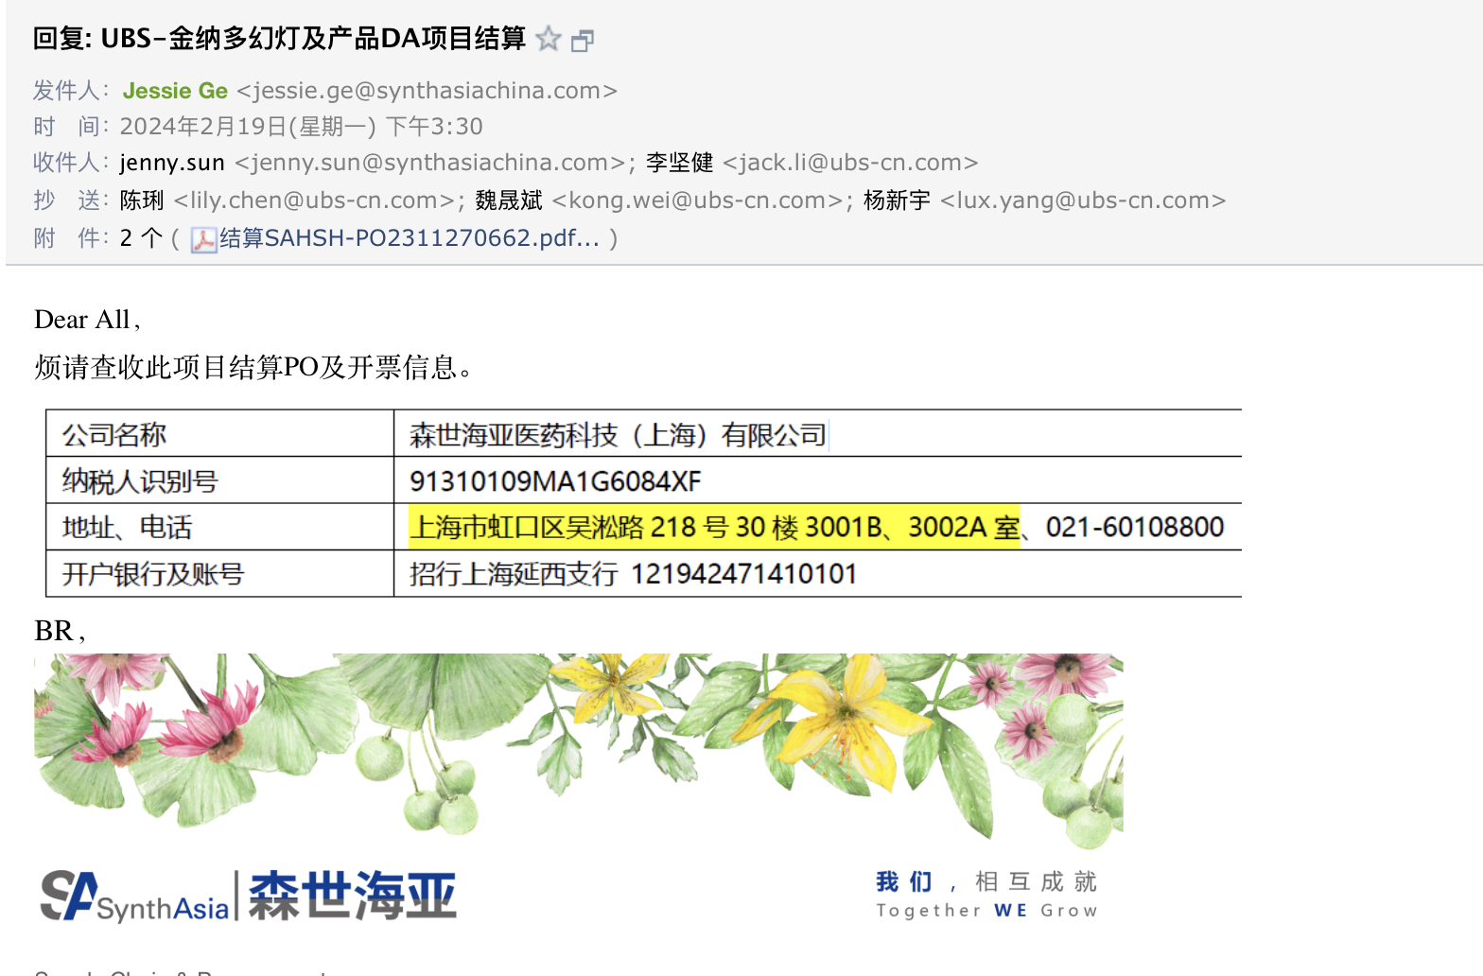Image resolution: width=1483 pixels, height=976 pixels.
Task: Select recipient jenny.sun
Action: pyautogui.click(x=172, y=163)
